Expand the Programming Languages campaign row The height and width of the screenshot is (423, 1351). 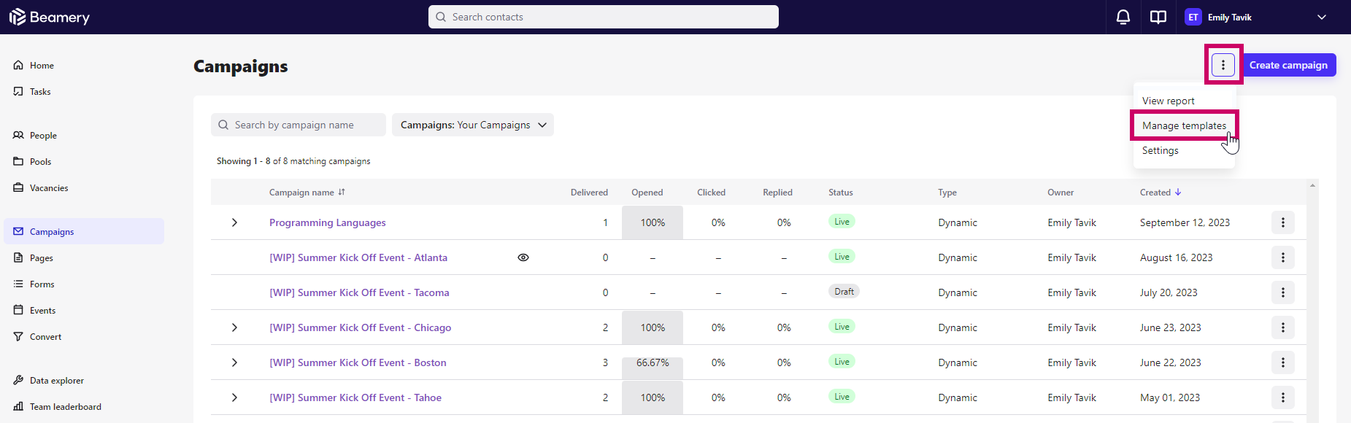[234, 222]
